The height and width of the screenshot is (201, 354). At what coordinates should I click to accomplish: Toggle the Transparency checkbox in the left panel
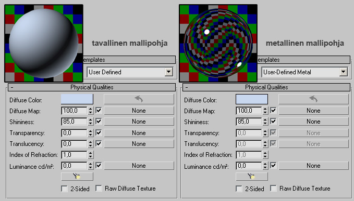tap(99, 132)
